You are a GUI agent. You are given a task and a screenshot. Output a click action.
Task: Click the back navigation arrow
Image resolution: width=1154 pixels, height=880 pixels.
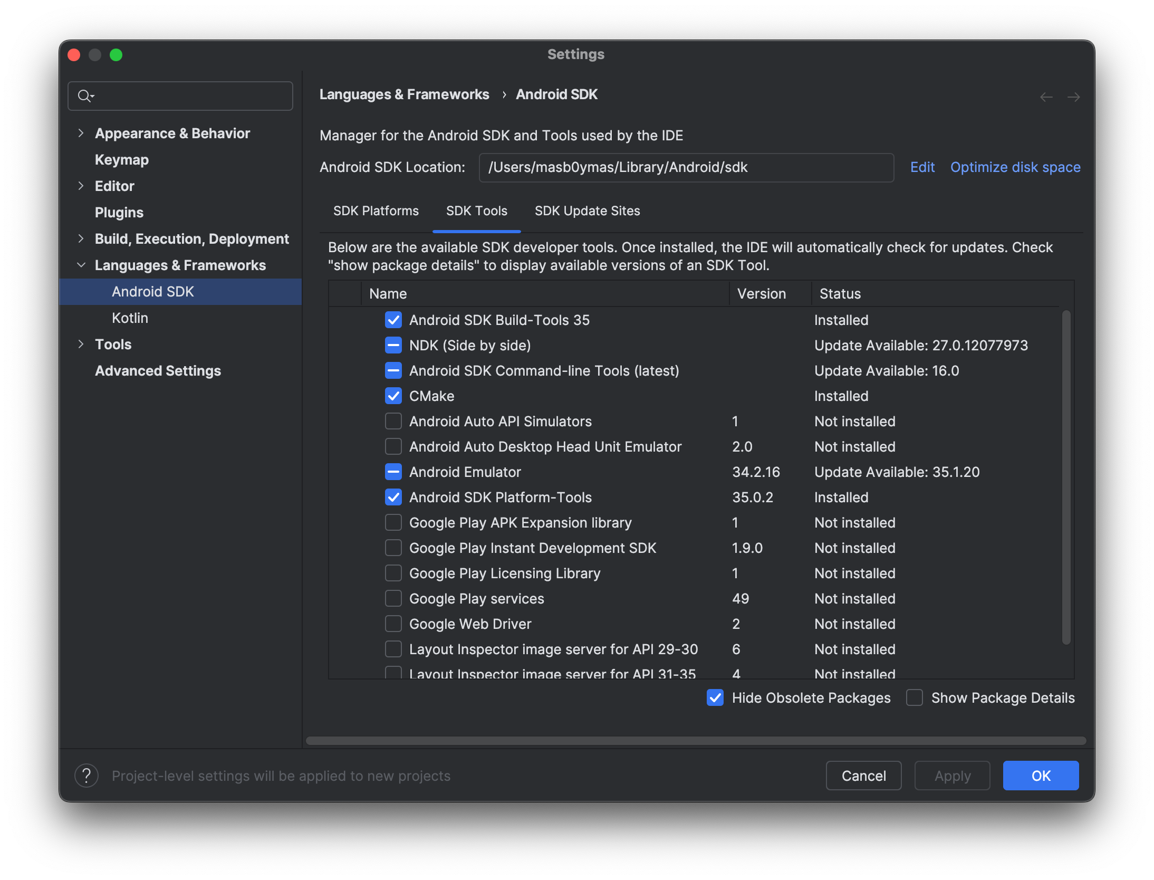point(1046,97)
